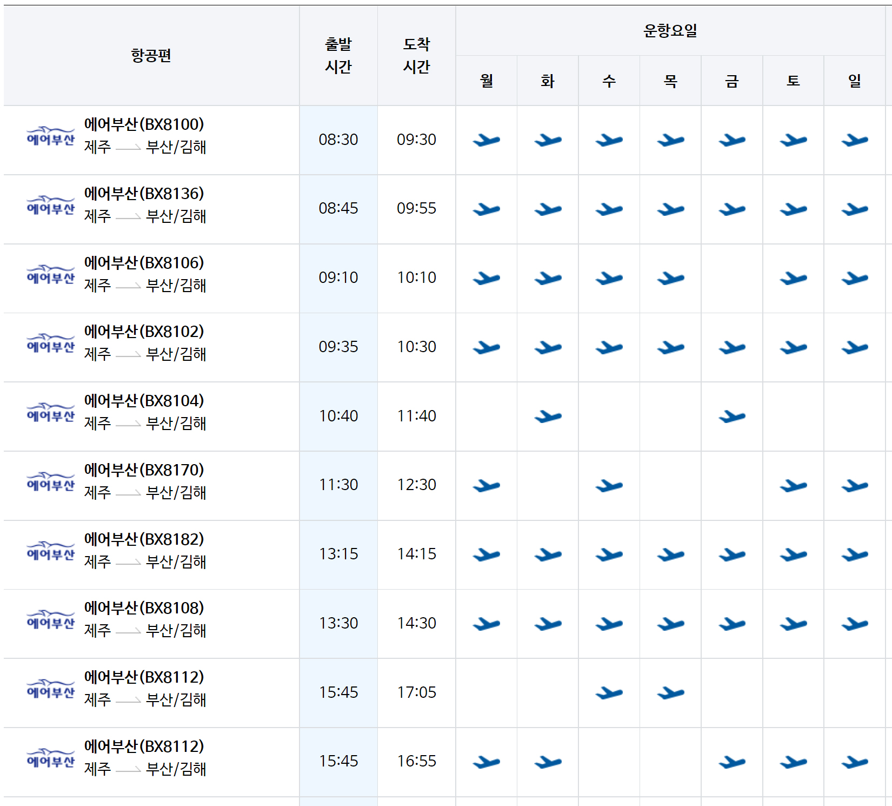The width and height of the screenshot is (892, 806).
Task: Click flight name 에어부산(BX8108)
Action: point(144,608)
